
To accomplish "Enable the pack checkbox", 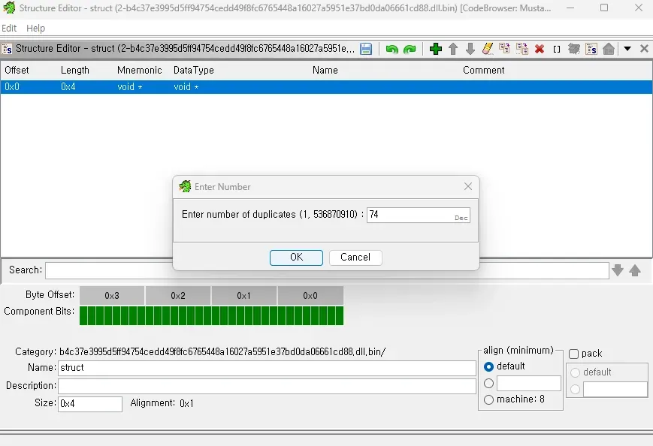I will 574,354.
